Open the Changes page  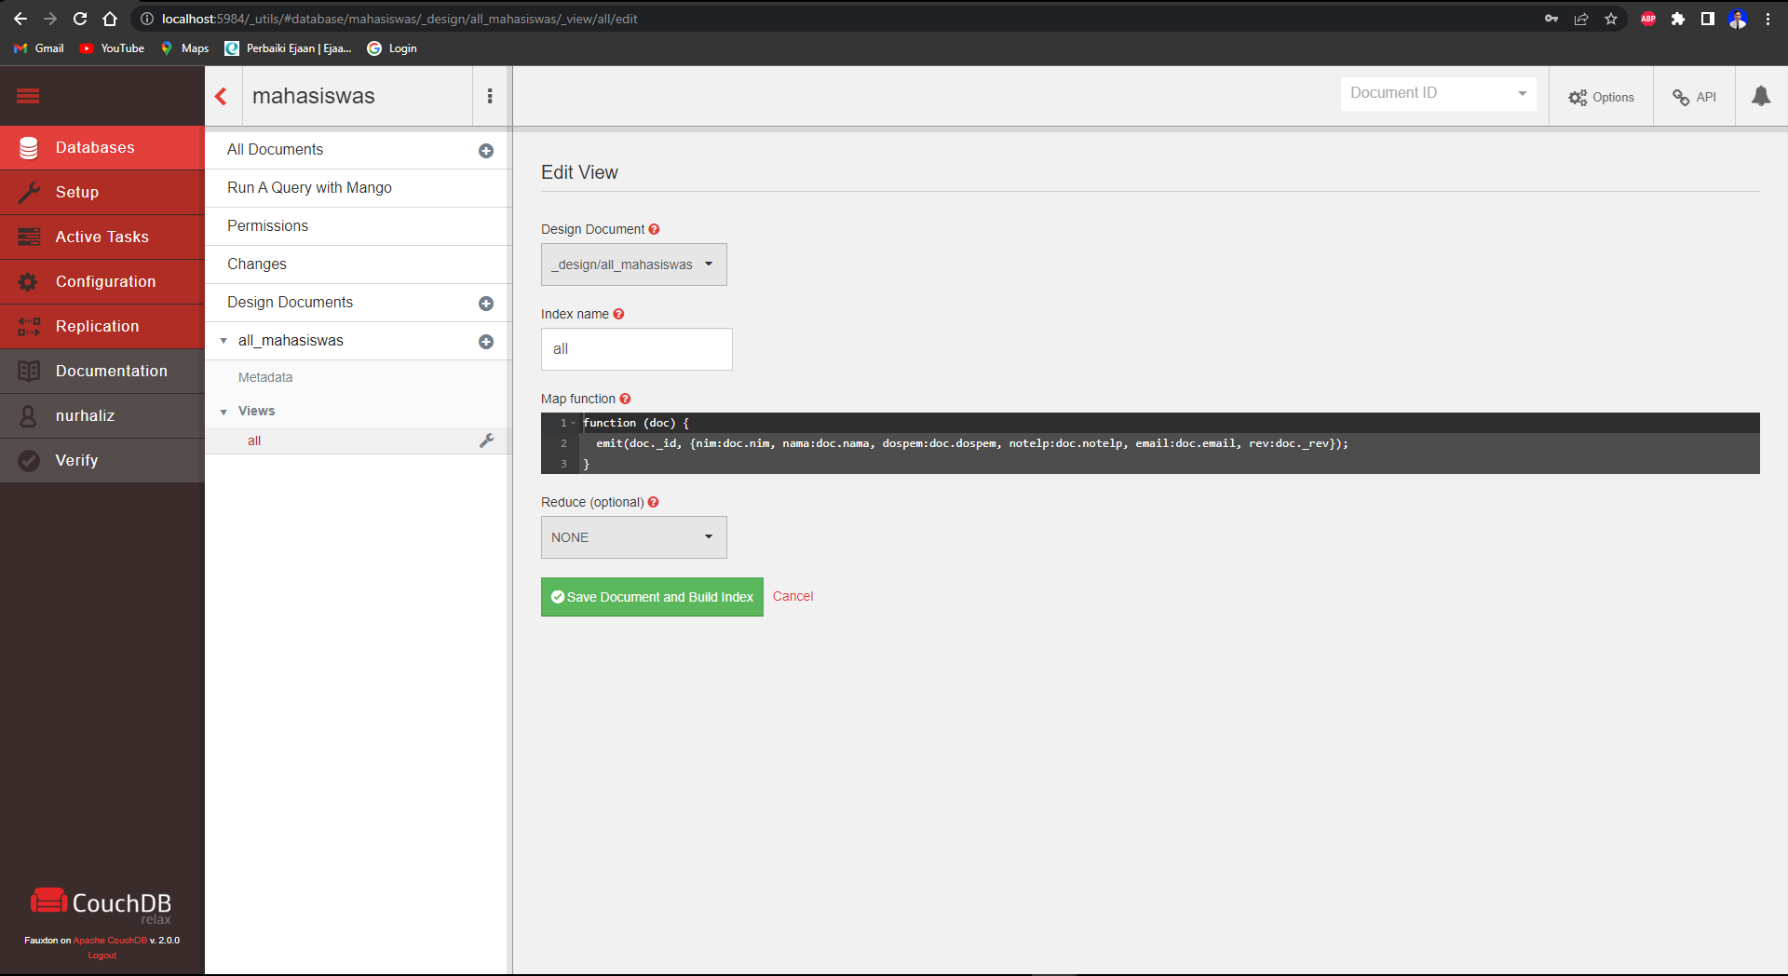257,264
